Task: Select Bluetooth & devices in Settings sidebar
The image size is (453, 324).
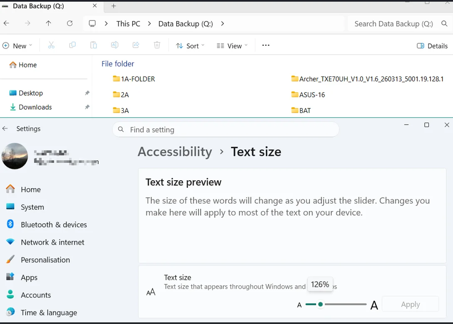Action: click(53, 224)
